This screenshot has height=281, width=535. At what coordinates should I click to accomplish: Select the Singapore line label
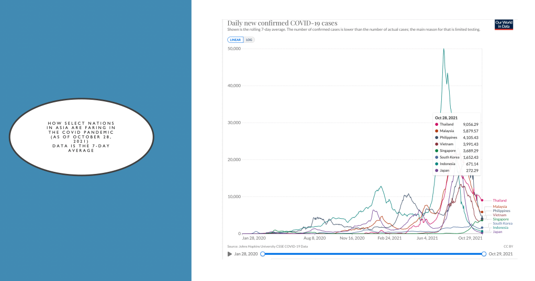click(500, 219)
